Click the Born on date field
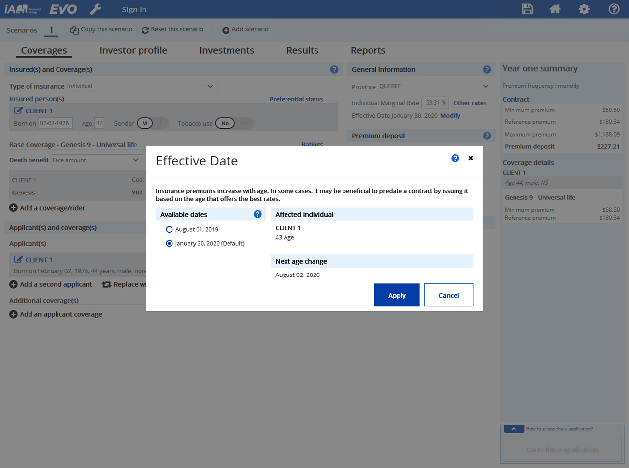 coord(55,123)
